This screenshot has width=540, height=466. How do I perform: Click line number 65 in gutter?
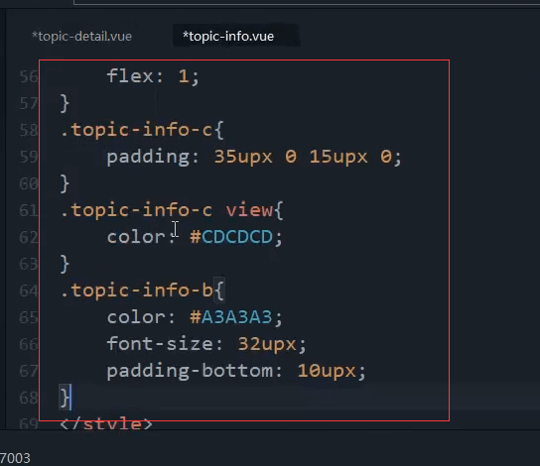[29, 318]
